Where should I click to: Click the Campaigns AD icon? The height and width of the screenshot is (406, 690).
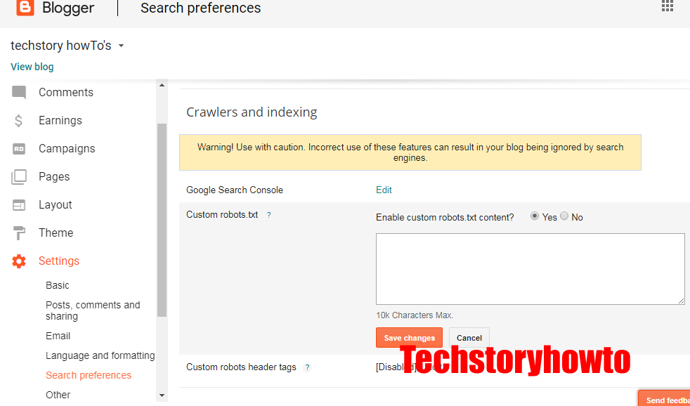click(19, 149)
